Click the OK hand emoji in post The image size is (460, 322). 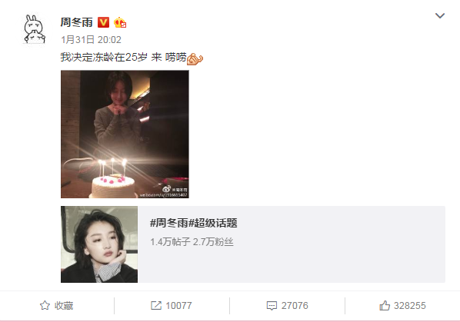point(195,59)
